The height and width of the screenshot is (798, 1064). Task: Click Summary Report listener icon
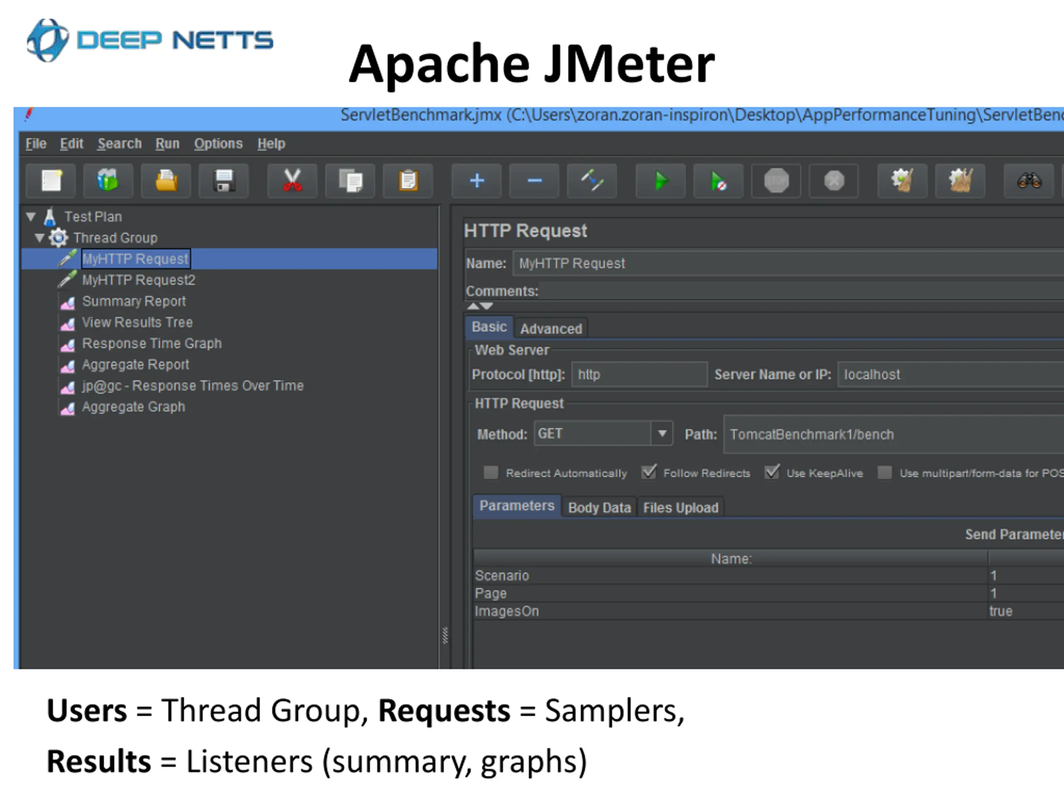pos(68,302)
